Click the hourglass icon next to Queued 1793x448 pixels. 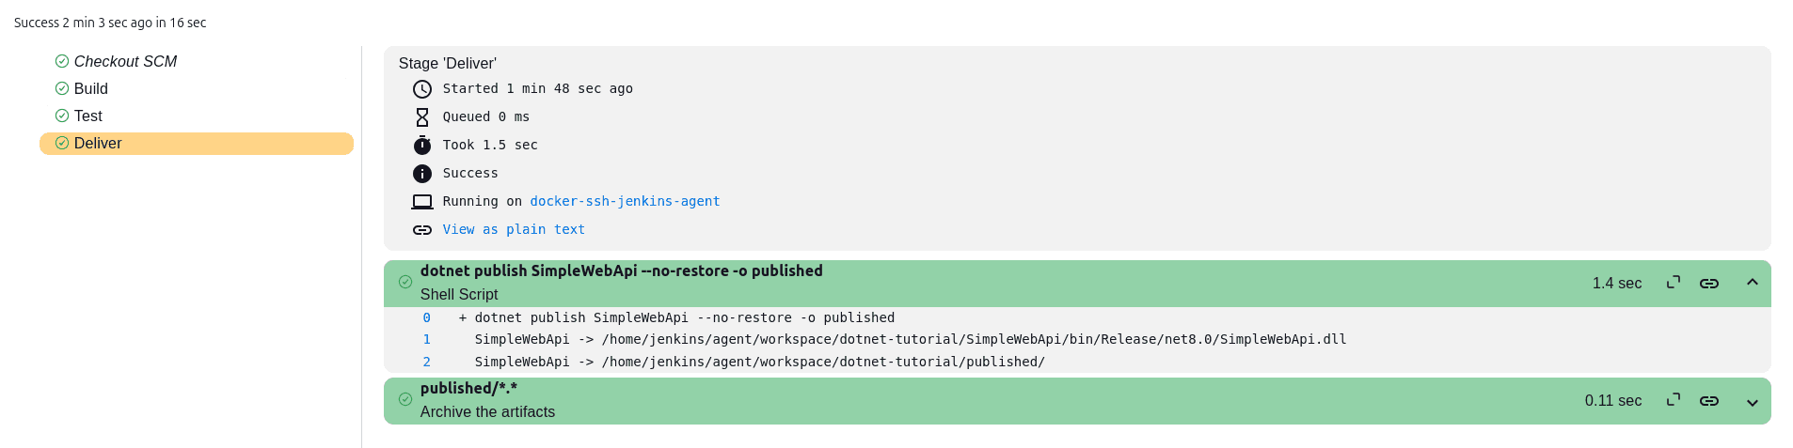pyautogui.click(x=422, y=117)
